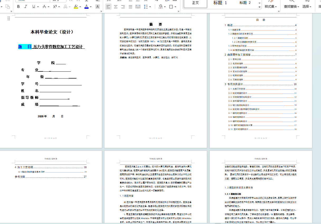
Task: Open shading color dropdown arrow
Action: [x=165, y=7]
